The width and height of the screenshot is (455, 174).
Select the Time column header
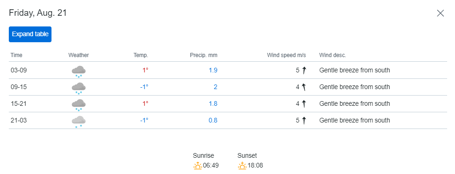[17, 55]
